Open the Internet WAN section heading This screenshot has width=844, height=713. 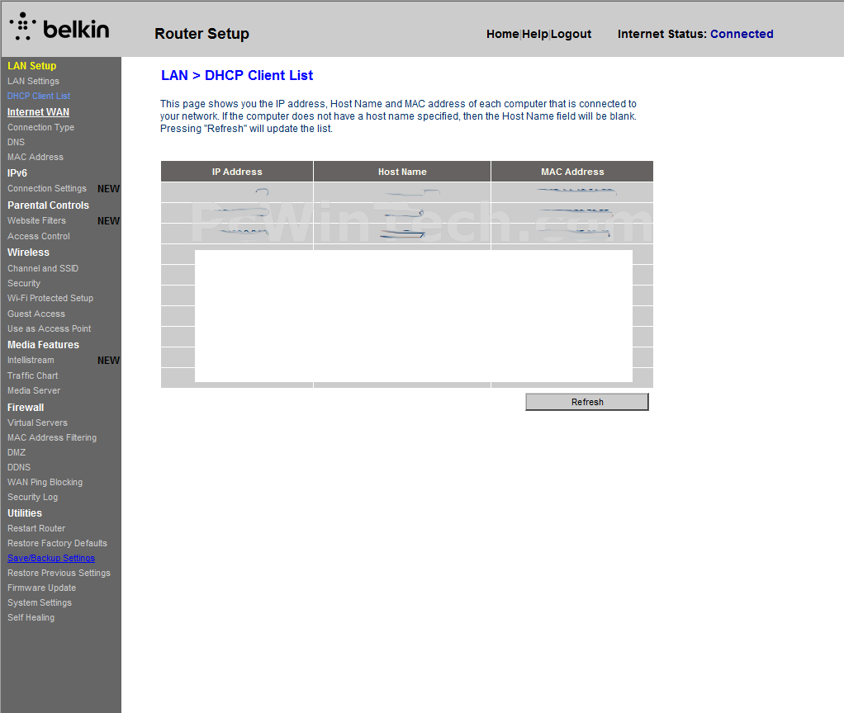38,112
